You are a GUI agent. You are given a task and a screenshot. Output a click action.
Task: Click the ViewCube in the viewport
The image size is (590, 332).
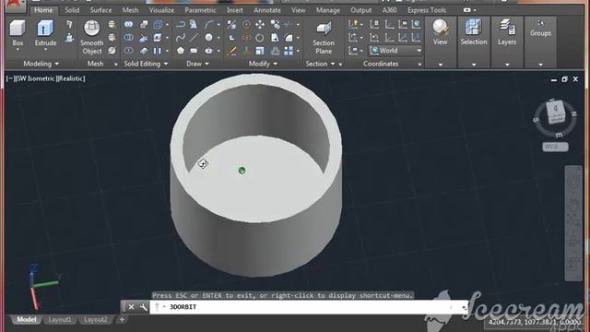click(x=555, y=113)
